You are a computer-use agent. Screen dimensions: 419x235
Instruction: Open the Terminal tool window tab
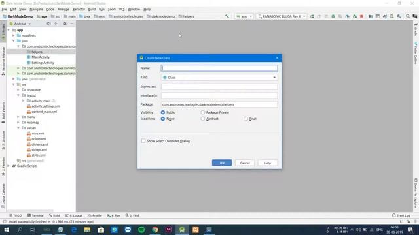click(35, 215)
